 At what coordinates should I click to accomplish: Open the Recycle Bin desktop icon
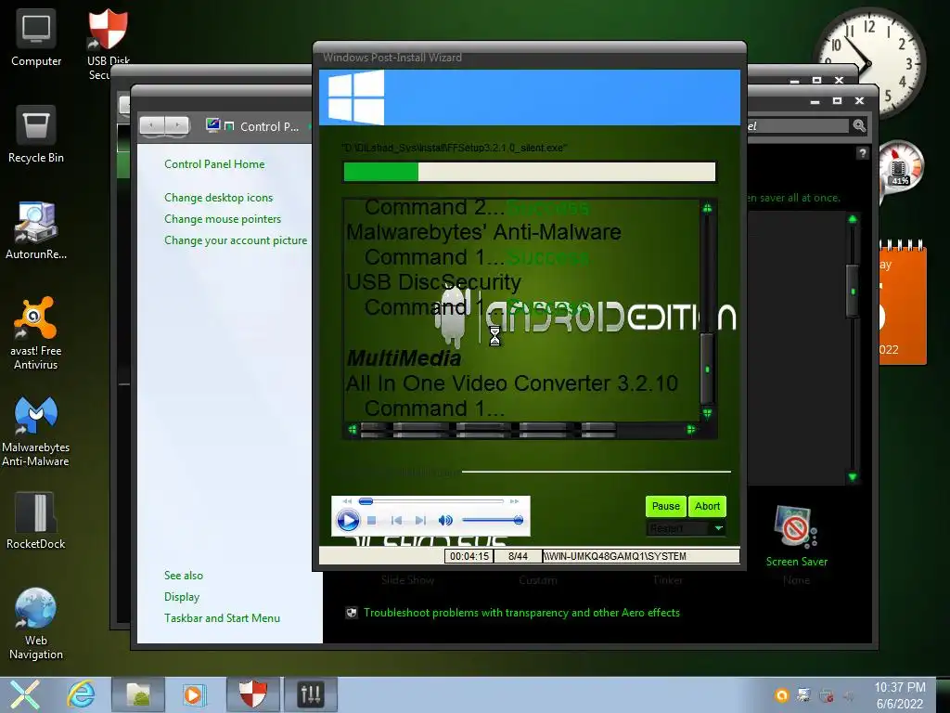coord(36,135)
